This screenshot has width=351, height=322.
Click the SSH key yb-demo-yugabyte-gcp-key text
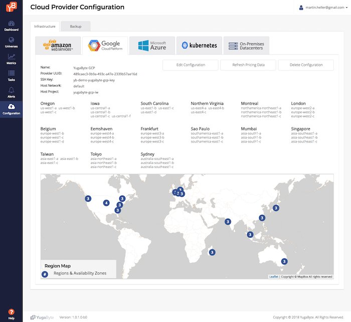[94, 80]
